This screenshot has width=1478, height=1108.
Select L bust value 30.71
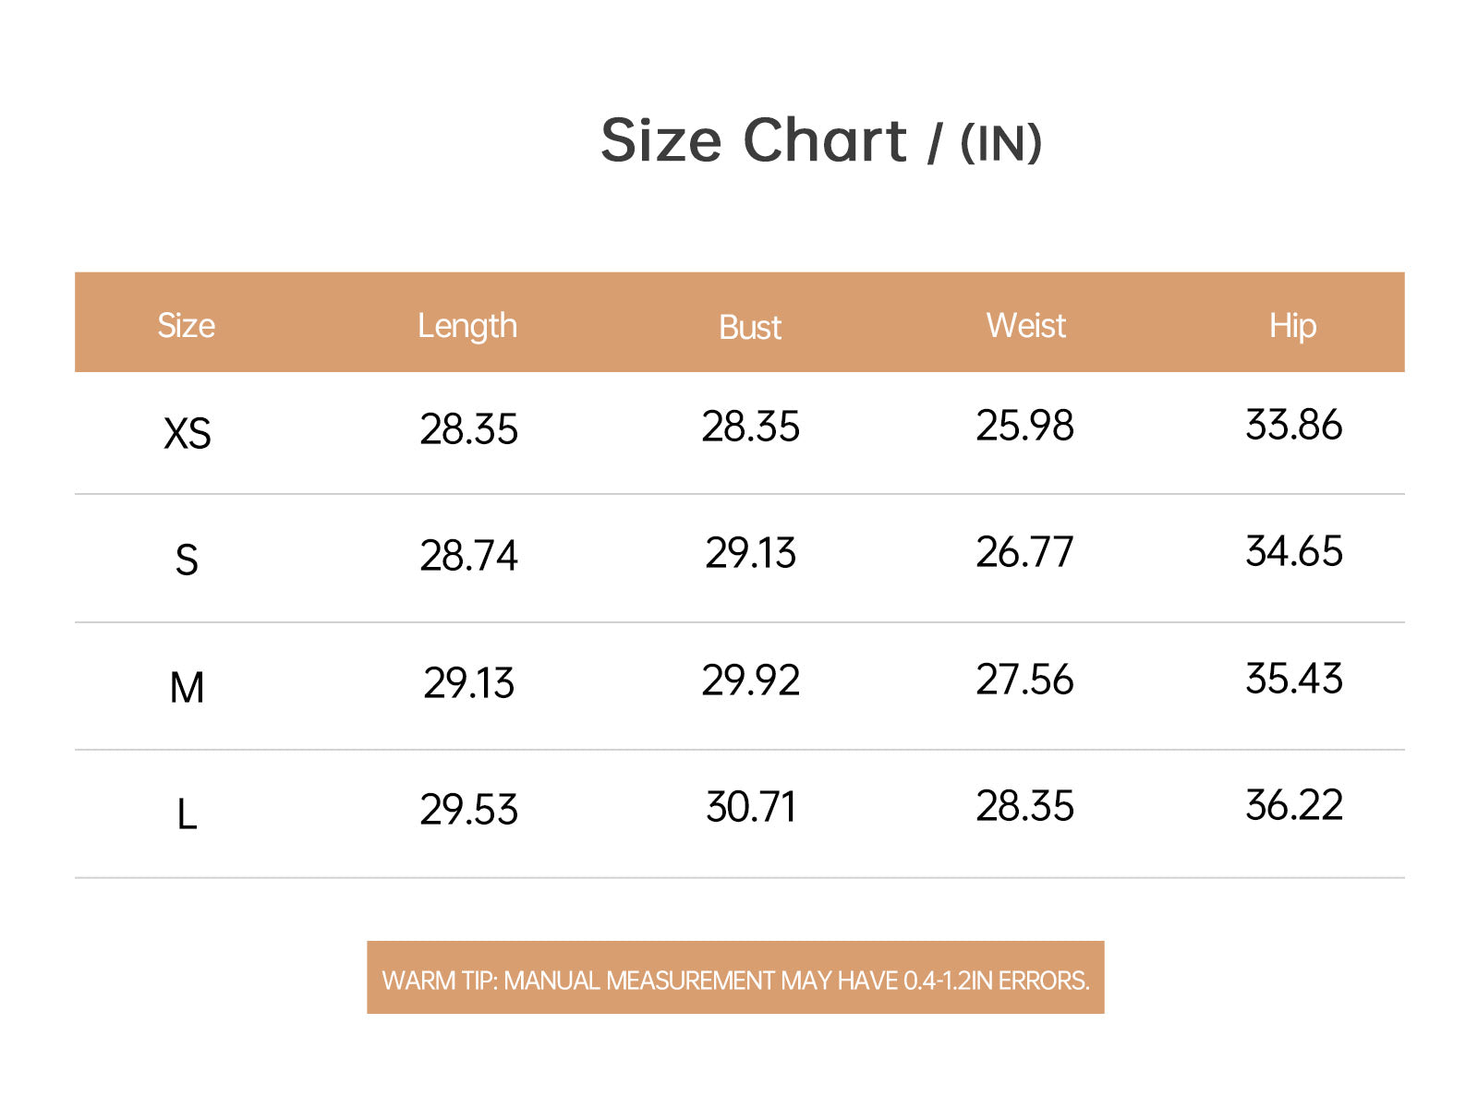click(x=750, y=808)
